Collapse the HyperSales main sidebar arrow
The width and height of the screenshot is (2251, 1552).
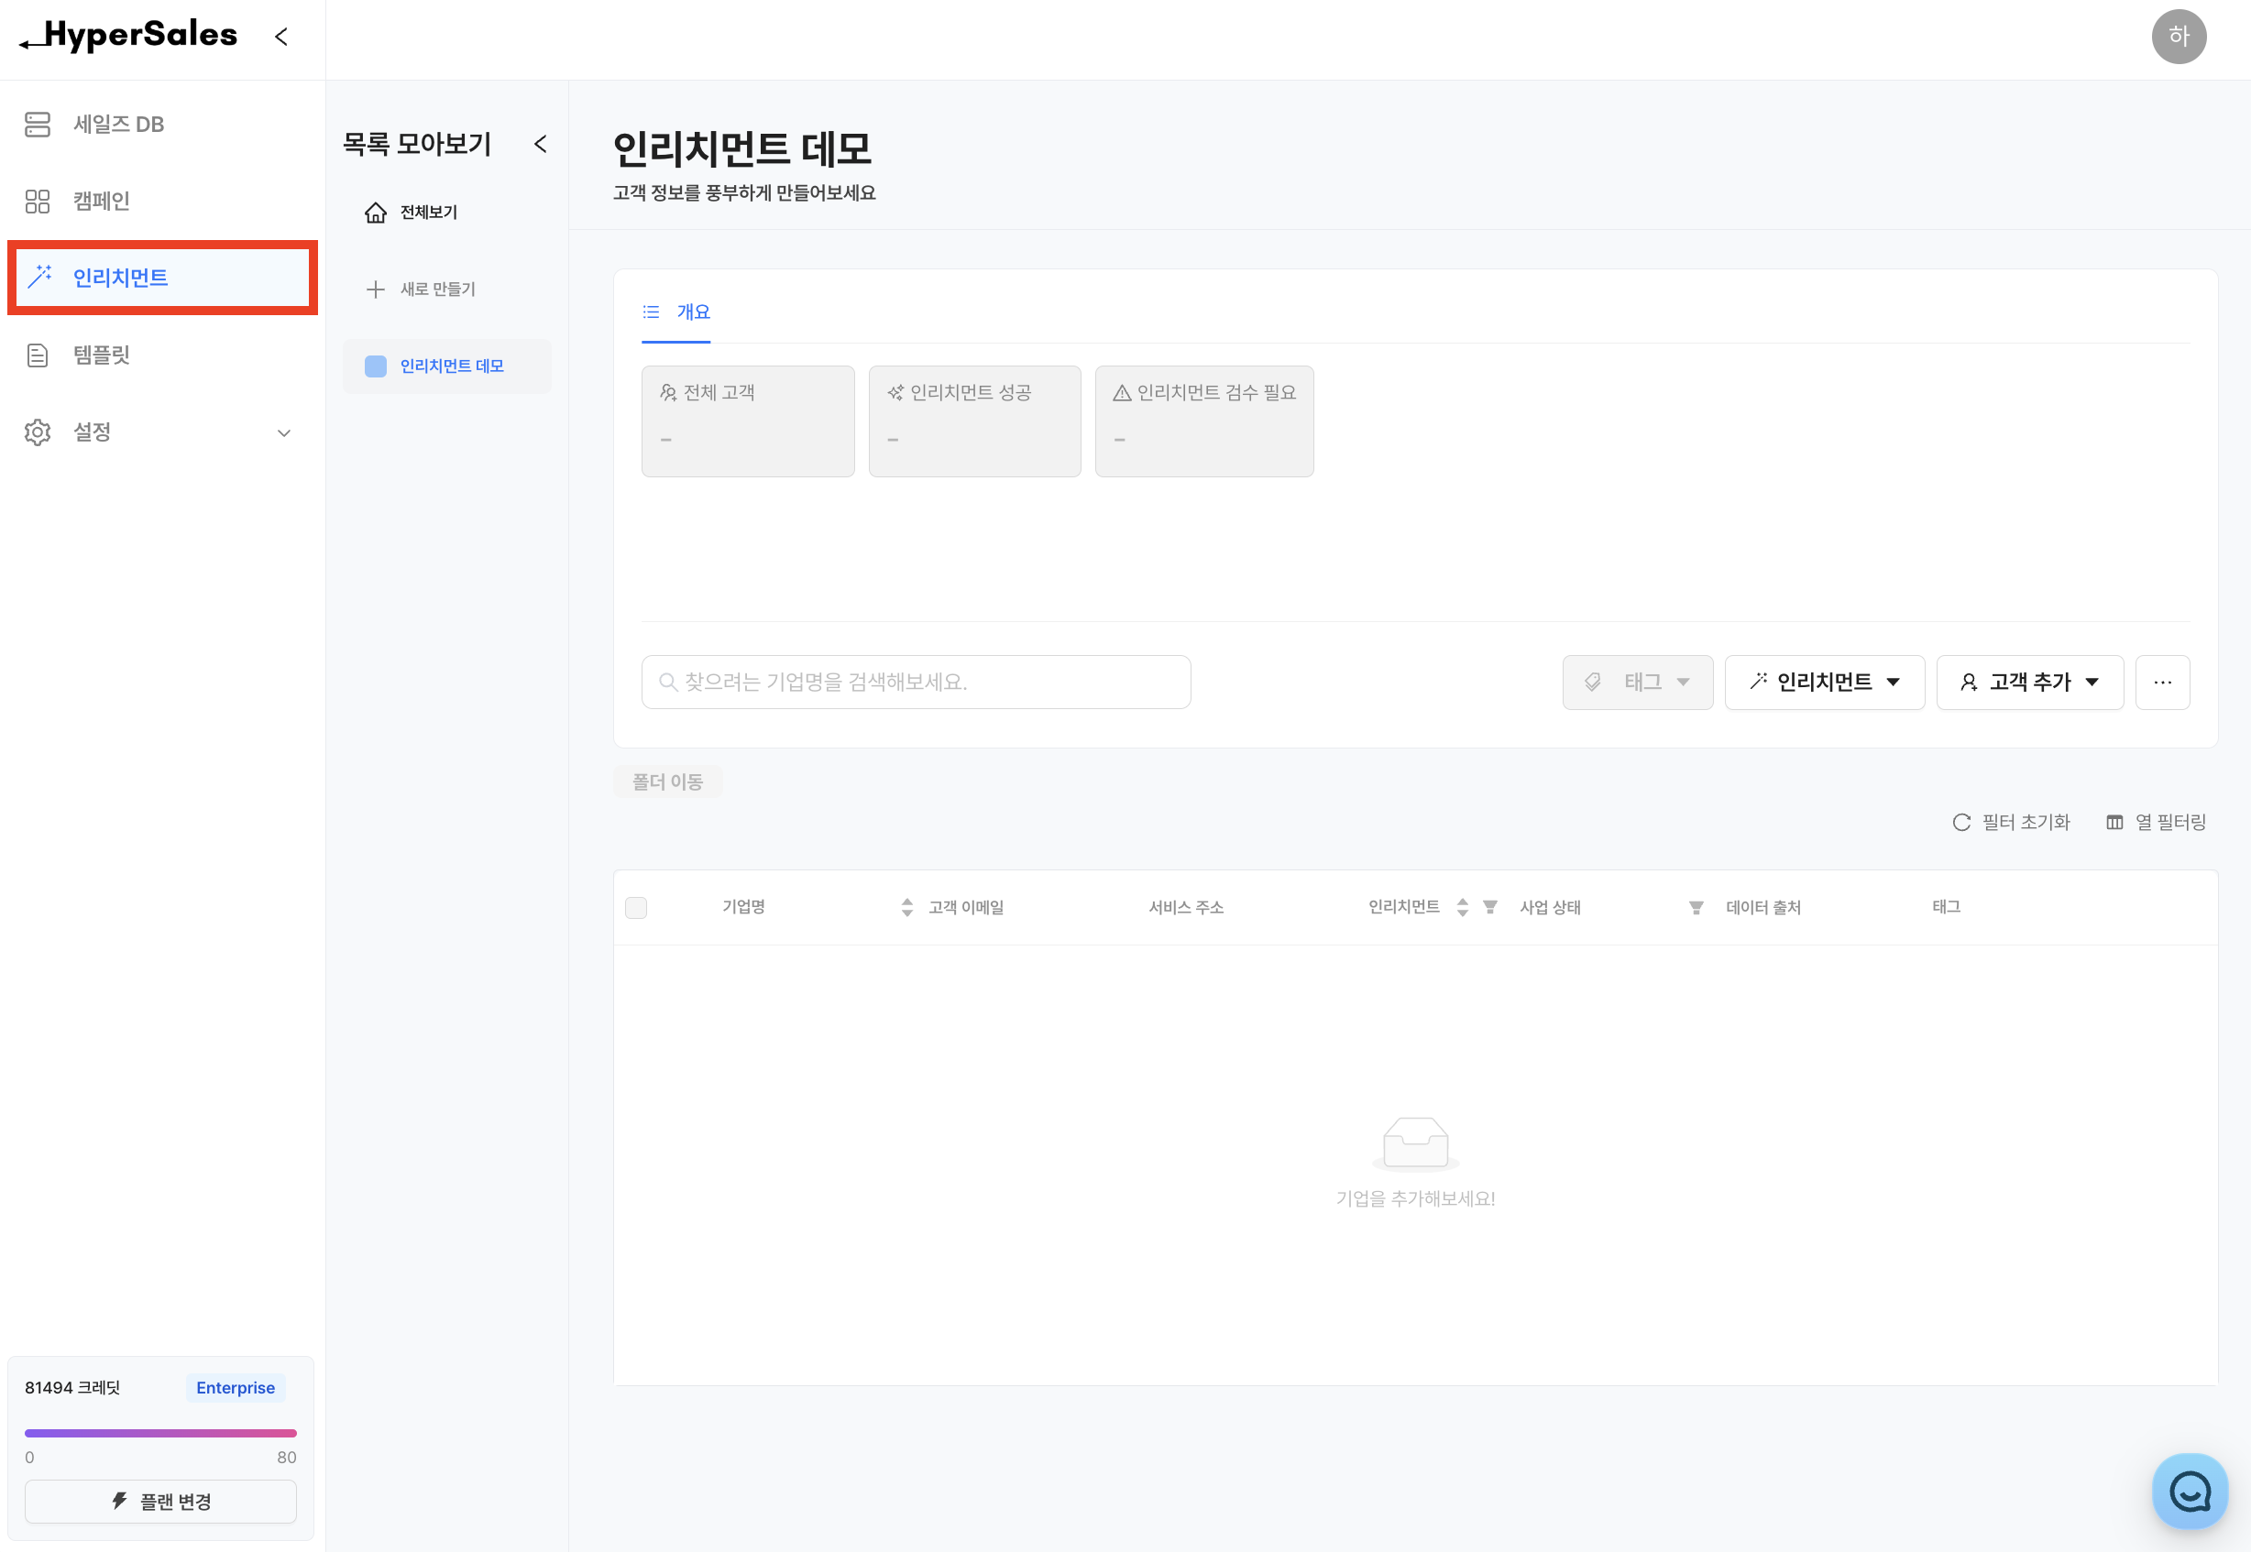pos(281,37)
